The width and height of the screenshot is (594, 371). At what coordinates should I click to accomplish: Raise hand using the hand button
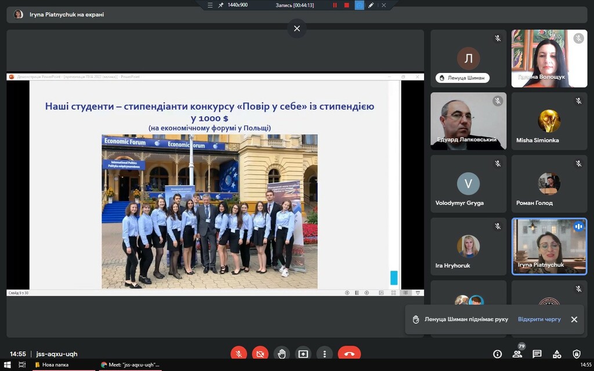(x=281, y=354)
